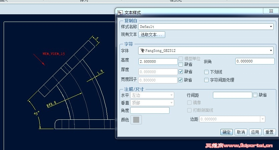Select the R48.8 dimension in the drawing
279x150 pixels.
tap(51, 104)
